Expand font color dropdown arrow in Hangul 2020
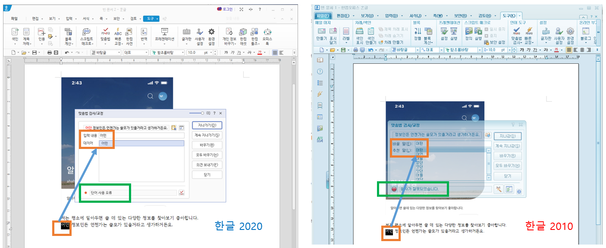 coord(264,53)
